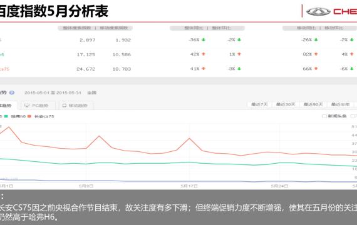This screenshot has width=357, height=225.
Task: Click orange line peak at 5月17日
Action: click(x=189, y=138)
